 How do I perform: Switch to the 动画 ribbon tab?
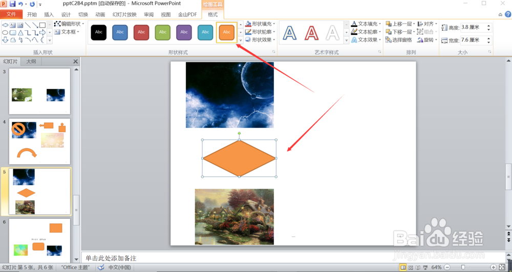[100, 14]
